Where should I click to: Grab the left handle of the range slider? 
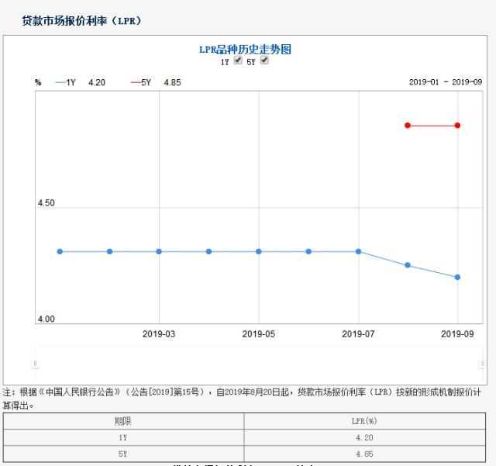pos(35,364)
